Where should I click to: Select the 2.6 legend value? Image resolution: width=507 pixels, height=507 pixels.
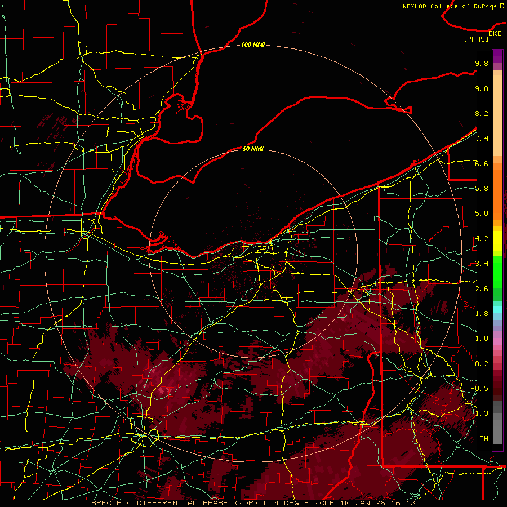[482, 289]
